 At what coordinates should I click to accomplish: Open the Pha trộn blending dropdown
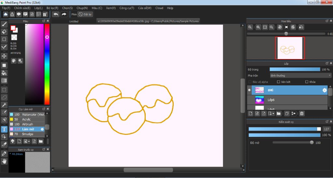click(x=300, y=76)
